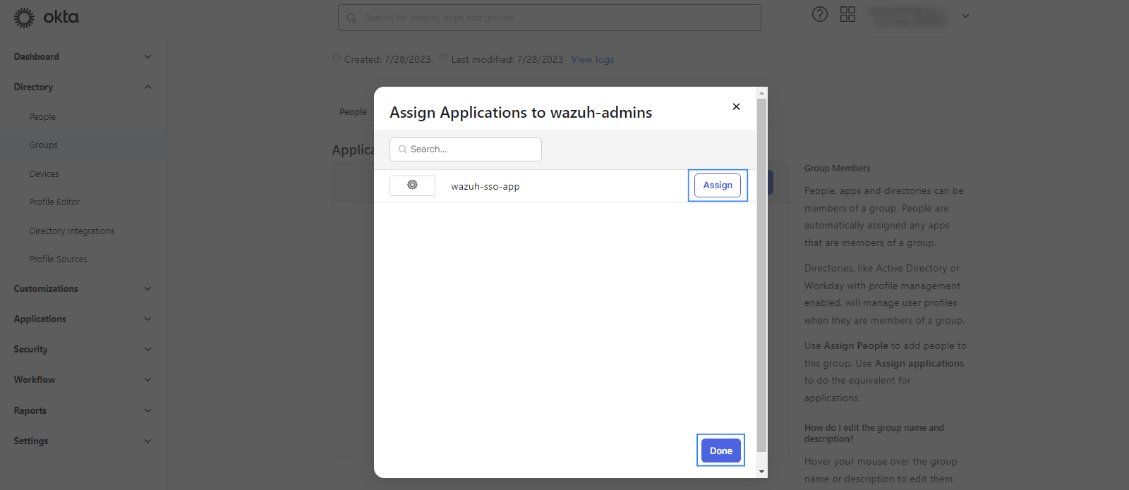
Task: Click the global people and apps search bar
Action: click(549, 18)
